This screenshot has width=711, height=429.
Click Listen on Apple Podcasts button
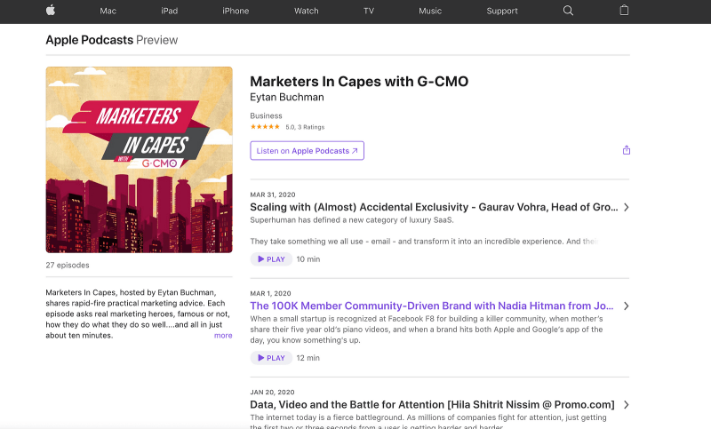307,150
